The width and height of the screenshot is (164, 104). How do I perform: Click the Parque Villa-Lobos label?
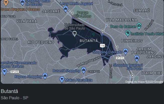(83, 14)
